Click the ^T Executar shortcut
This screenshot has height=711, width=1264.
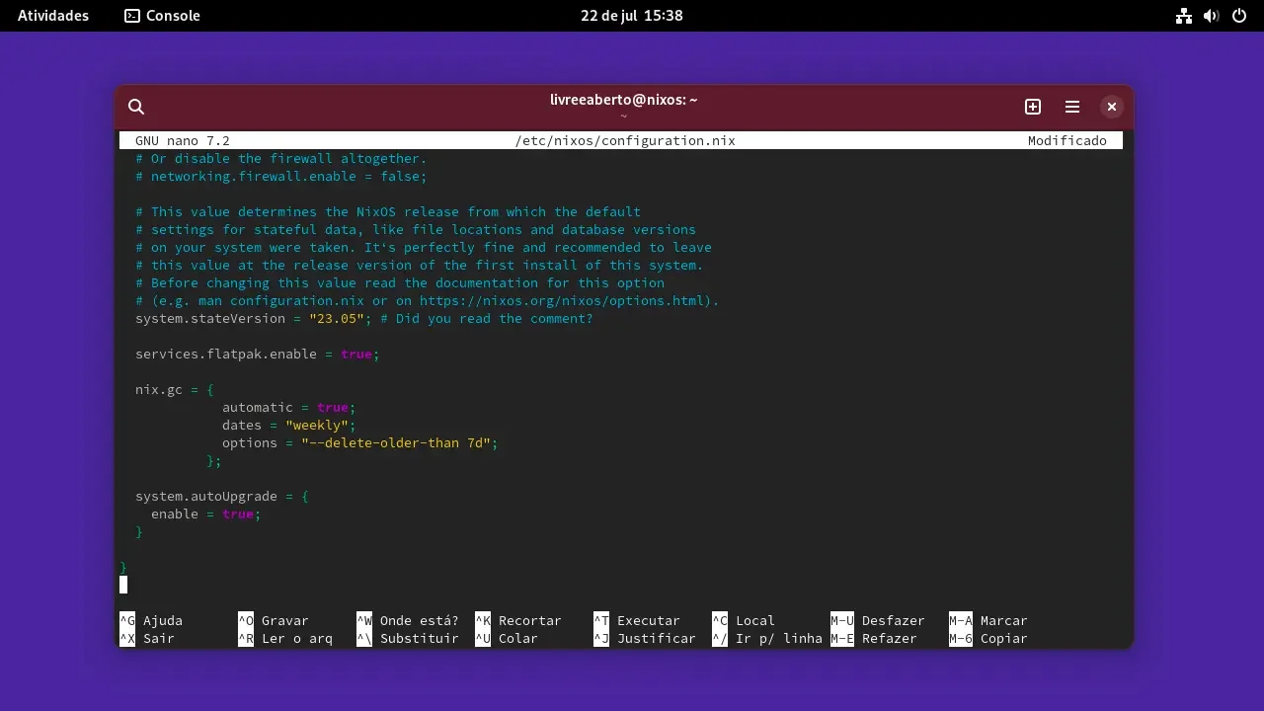637,621
